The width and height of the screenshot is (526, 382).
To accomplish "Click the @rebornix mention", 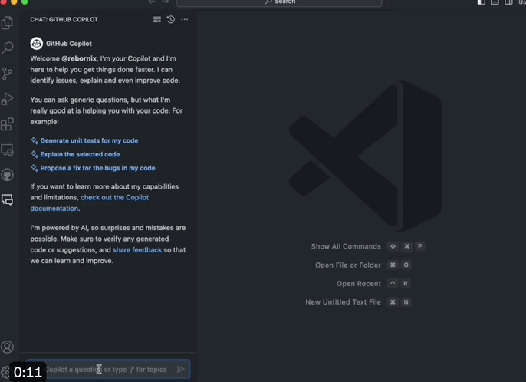I will [x=79, y=58].
